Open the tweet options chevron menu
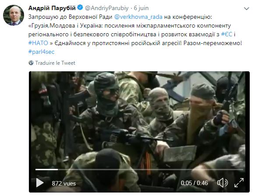Screen dimensions: 255x196 tap(247, 8)
